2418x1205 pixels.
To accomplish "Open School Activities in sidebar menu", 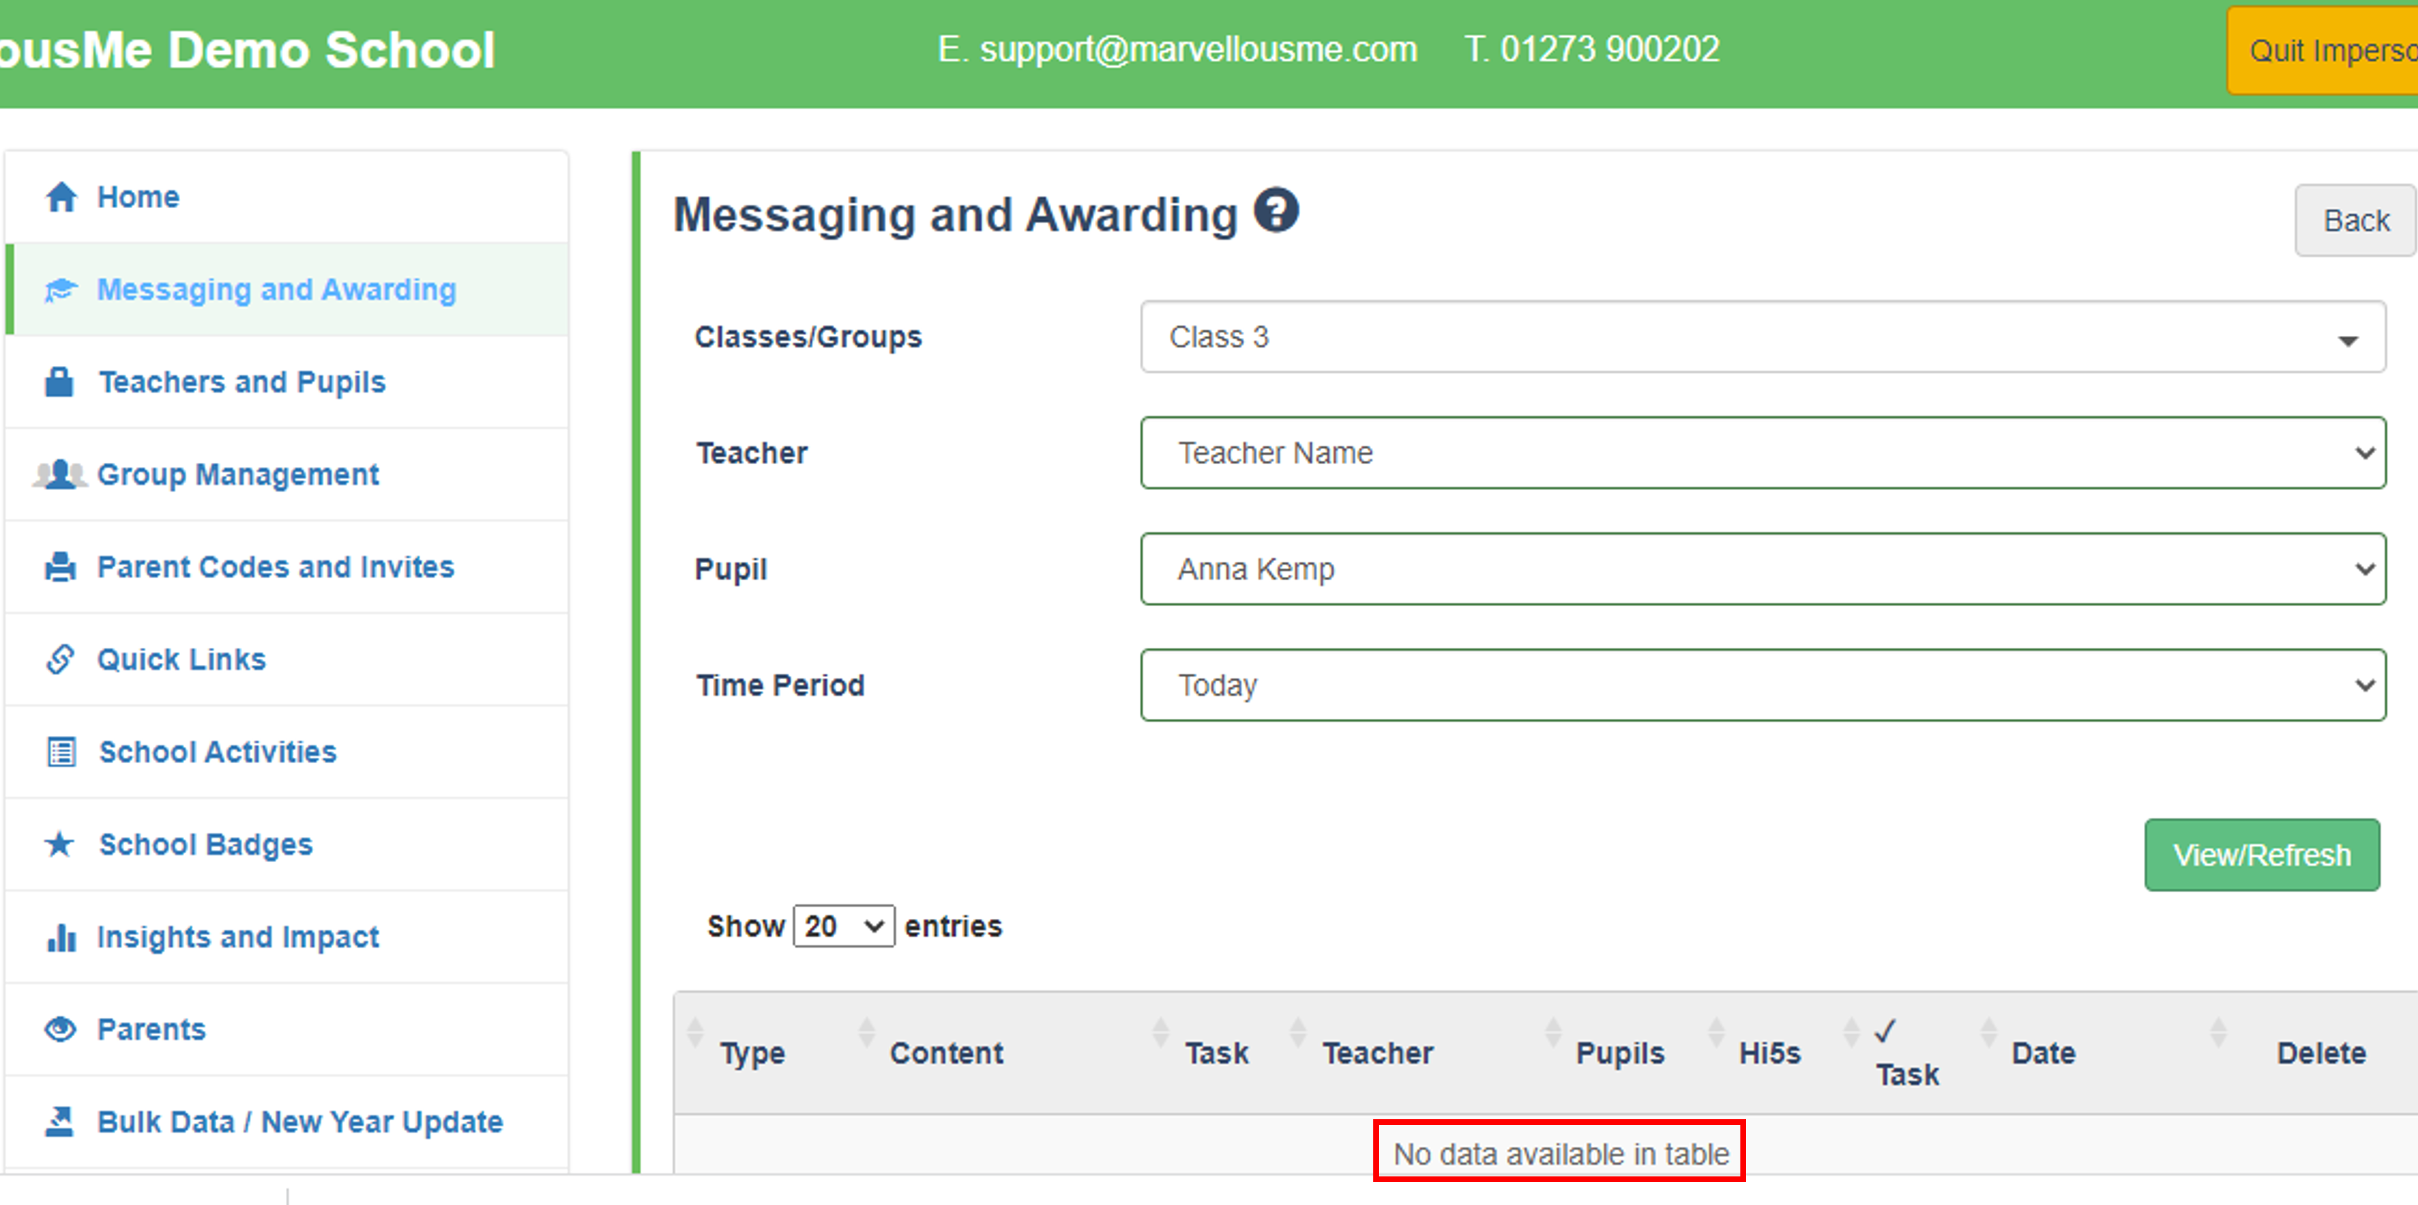I will 218,752.
